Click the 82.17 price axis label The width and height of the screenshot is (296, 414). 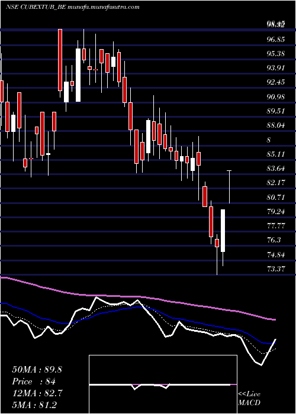(x=276, y=183)
